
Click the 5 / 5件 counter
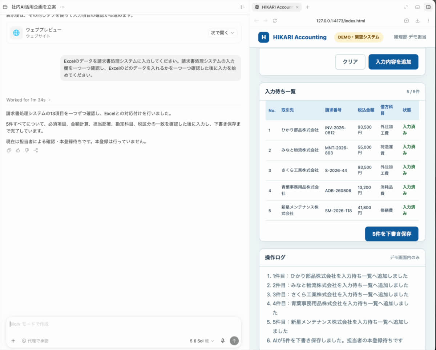tap(413, 92)
